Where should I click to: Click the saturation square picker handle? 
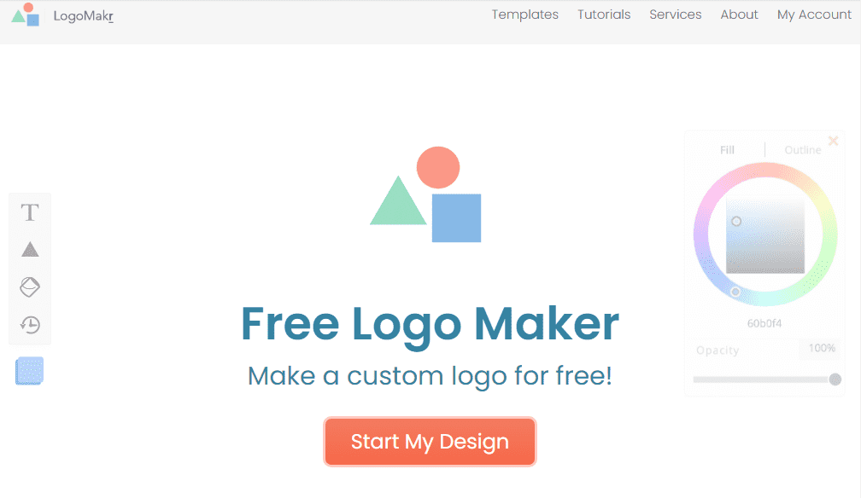[736, 221]
